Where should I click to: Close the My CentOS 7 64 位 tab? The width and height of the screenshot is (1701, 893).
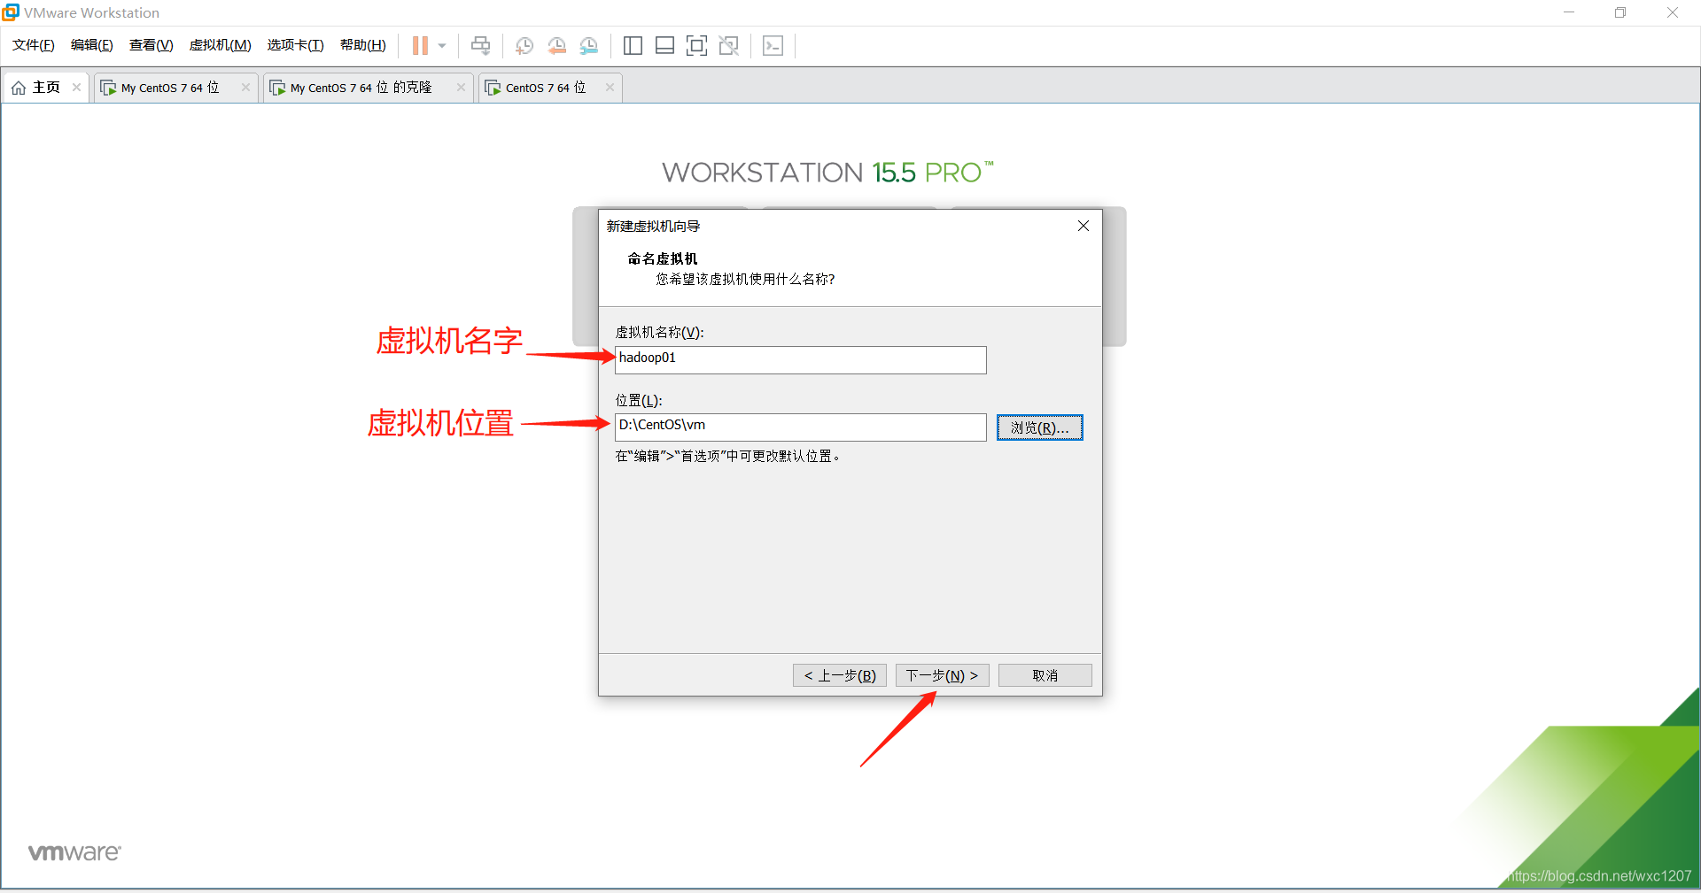(x=245, y=87)
